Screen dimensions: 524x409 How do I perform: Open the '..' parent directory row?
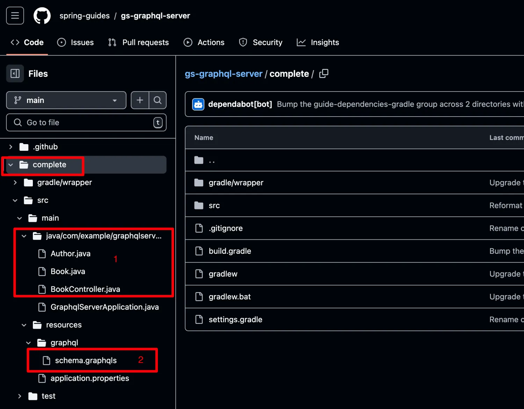[355, 160]
